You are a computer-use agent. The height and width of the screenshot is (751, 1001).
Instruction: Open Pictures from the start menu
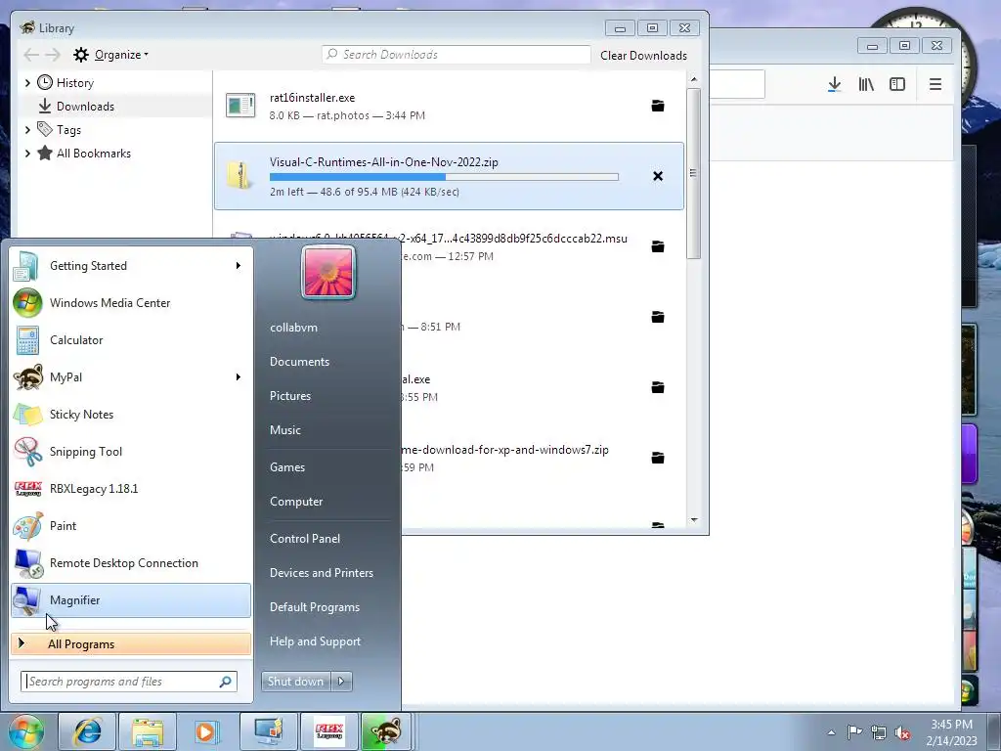[289, 396]
